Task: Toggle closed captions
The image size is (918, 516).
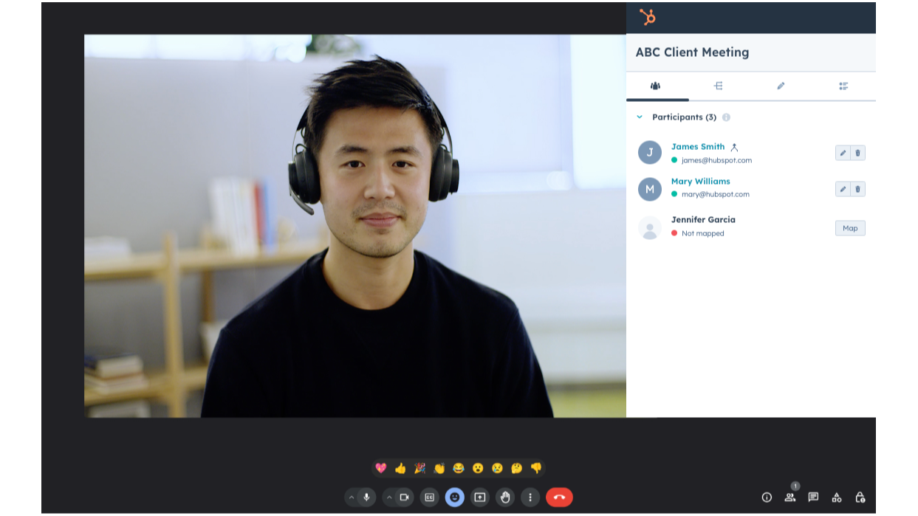Action: coord(430,498)
